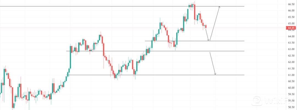This screenshot has width=297, height=110.
Task: Click the 62.00 price axis label
Action: tap(291, 62)
